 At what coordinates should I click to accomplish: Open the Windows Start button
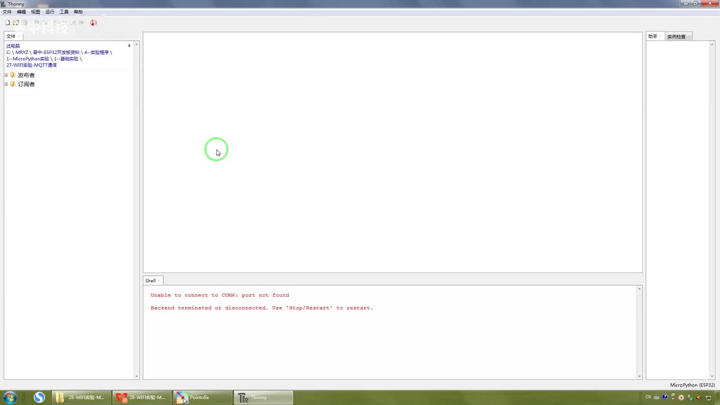click(10, 397)
